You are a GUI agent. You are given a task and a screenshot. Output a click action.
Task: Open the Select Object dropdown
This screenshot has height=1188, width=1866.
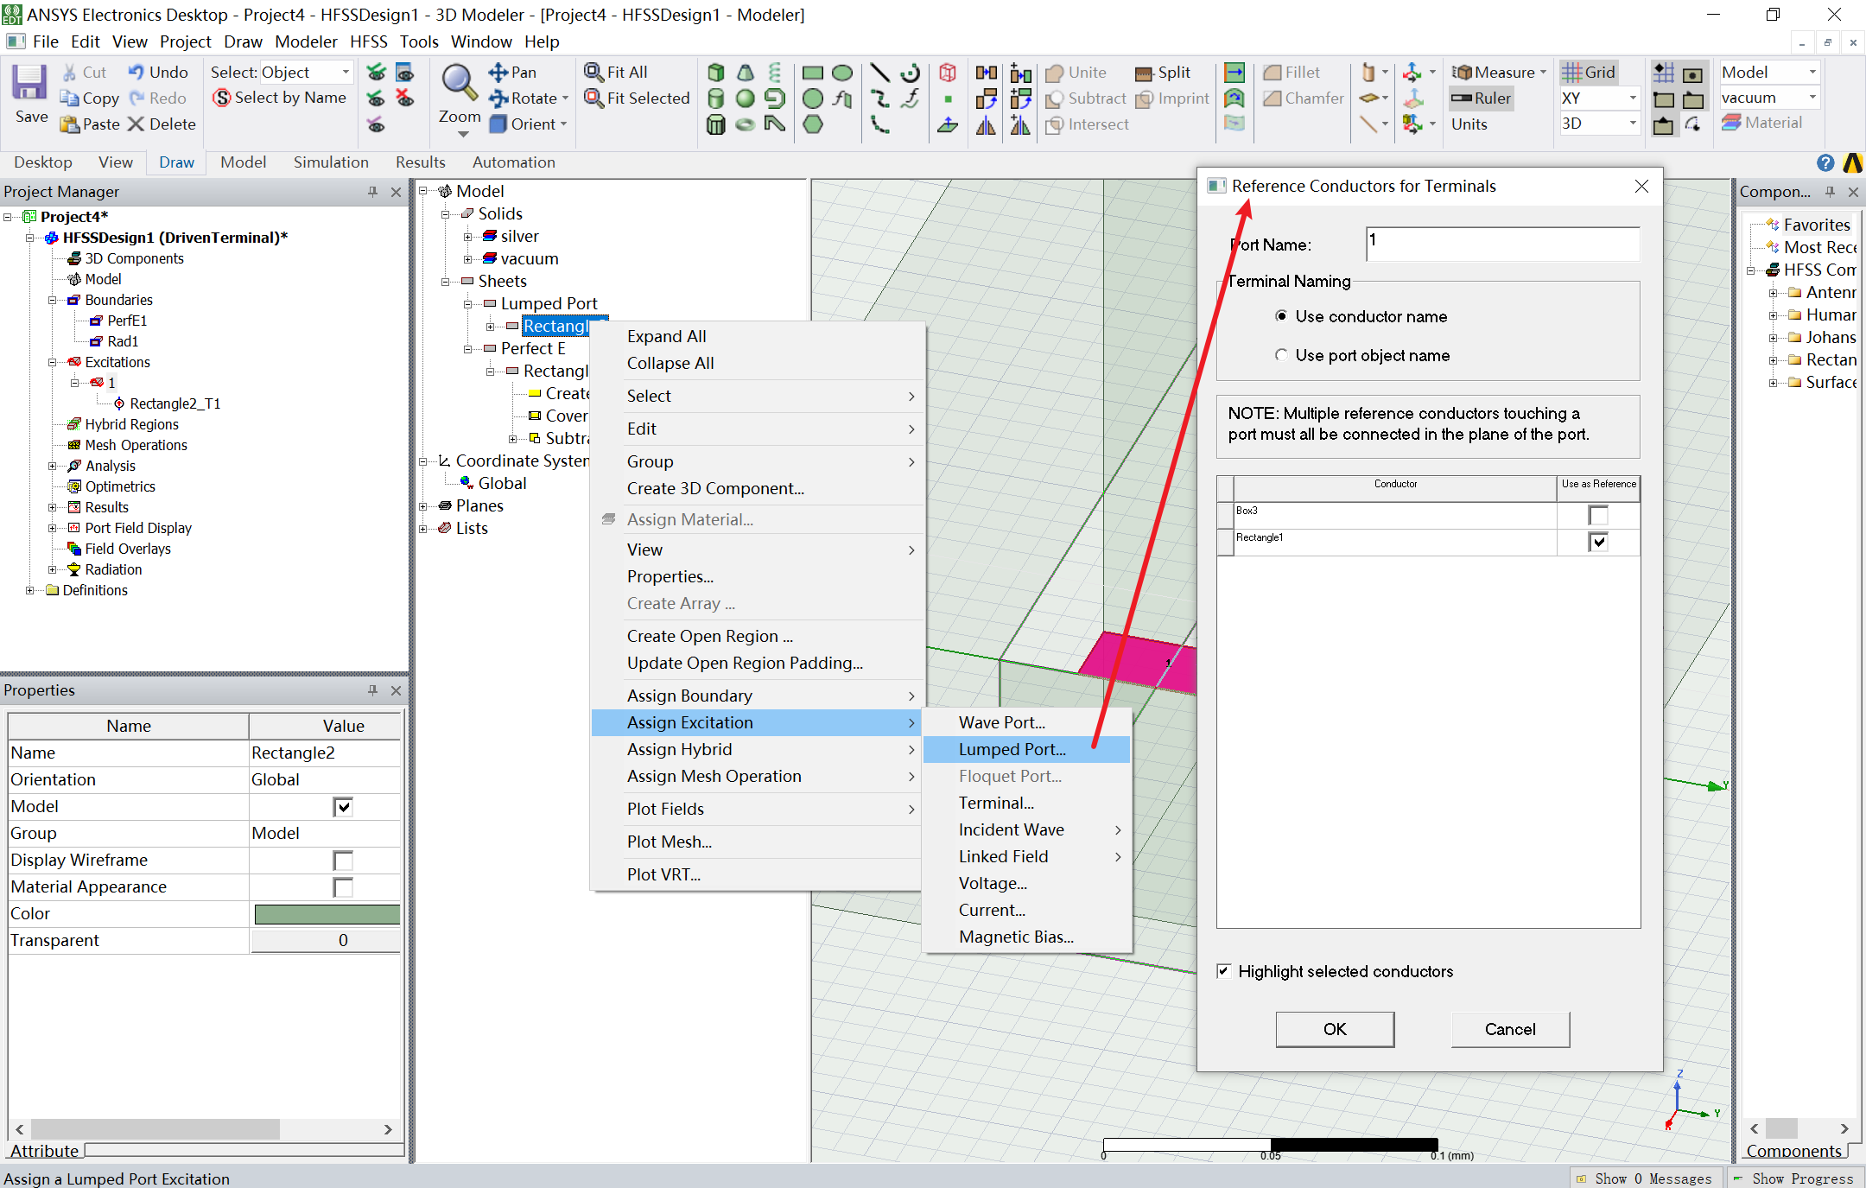click(x=346, y=73)
